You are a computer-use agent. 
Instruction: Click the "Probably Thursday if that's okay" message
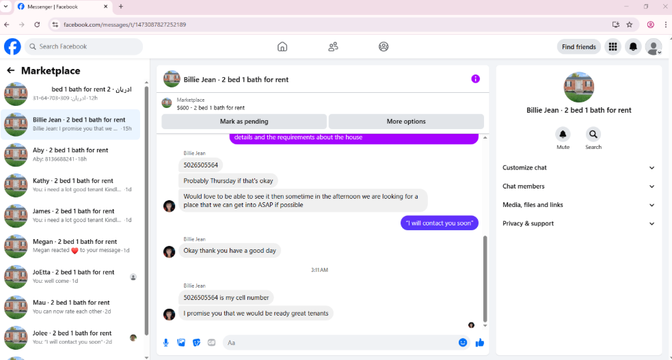tap(228, 180)
